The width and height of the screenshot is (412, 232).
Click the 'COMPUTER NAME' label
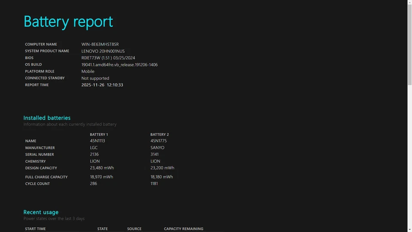(x=41, y=44)
